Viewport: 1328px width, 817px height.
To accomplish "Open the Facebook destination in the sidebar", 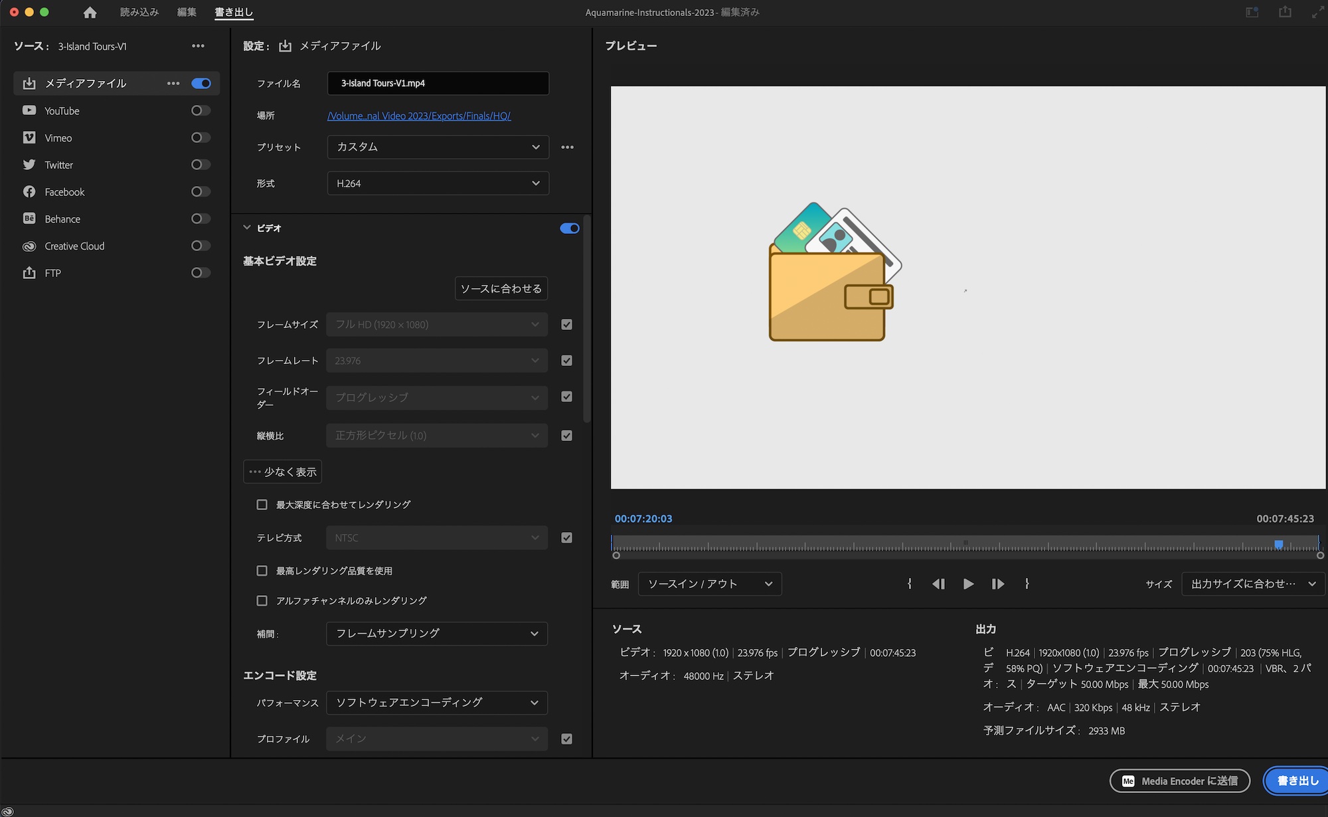I will [29, 191].
